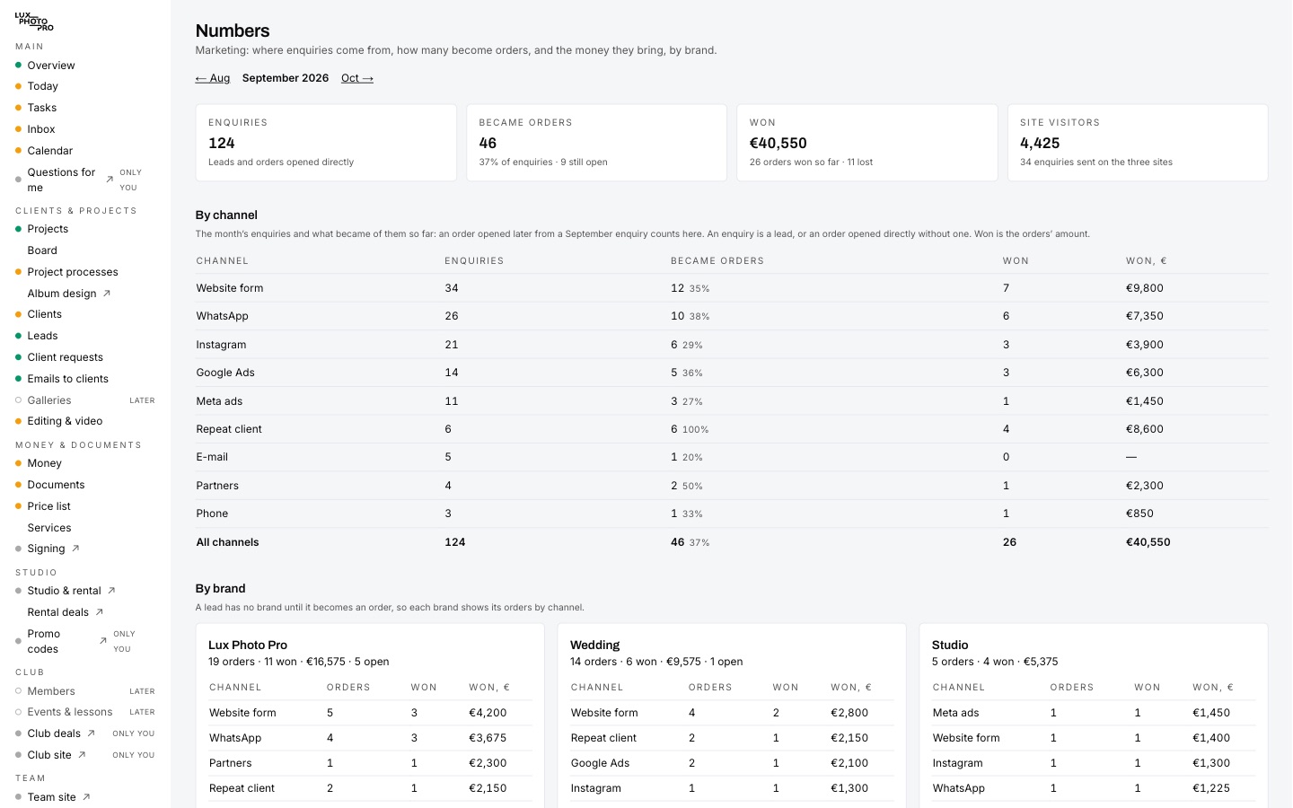Click the Studio brand heading
This screenshot has height=808, width=1293.
pyautogui.click(x=950, y=645)
